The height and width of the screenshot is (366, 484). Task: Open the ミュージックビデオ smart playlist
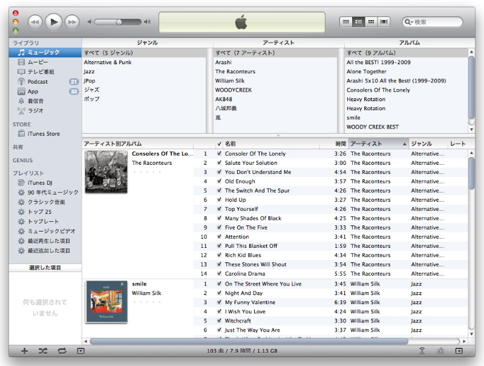45,231
